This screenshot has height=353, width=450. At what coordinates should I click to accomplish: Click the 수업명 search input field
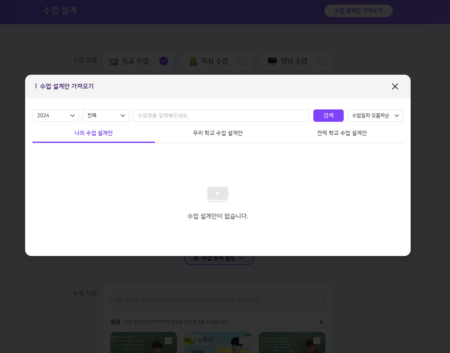click(221, 116)
